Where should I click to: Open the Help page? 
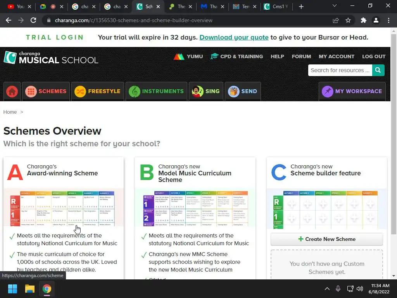click(277, 57)
